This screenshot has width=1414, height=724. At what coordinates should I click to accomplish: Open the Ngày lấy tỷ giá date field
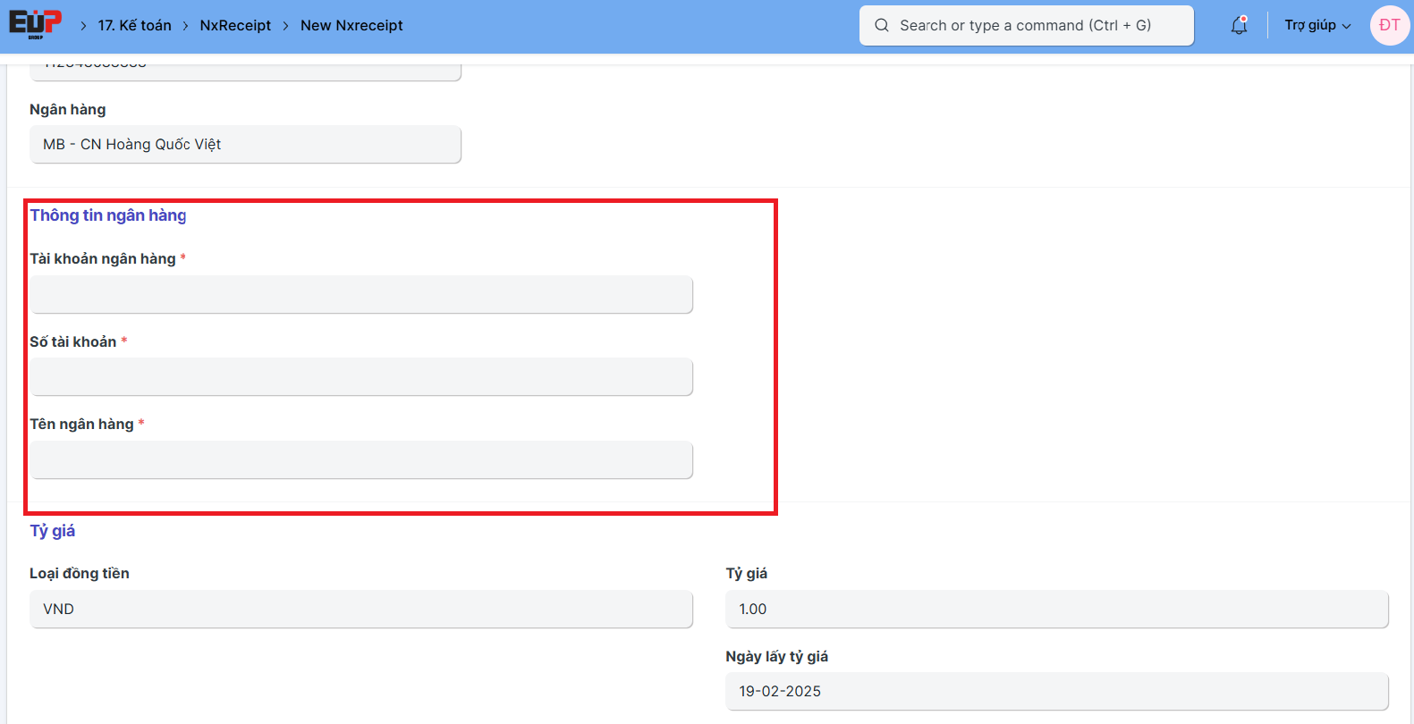coord(1056,692)
